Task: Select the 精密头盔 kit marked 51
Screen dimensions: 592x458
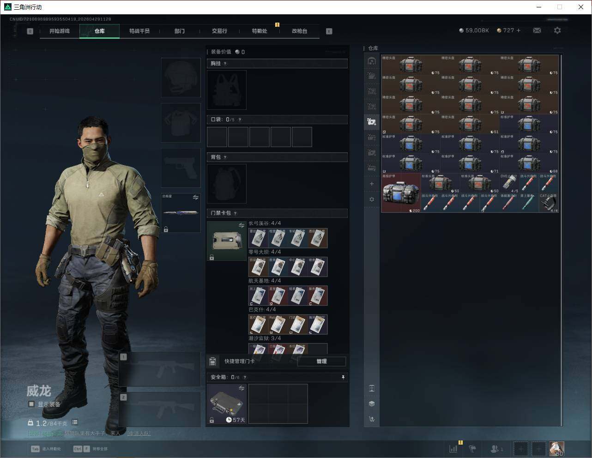Action: (470, 124)
